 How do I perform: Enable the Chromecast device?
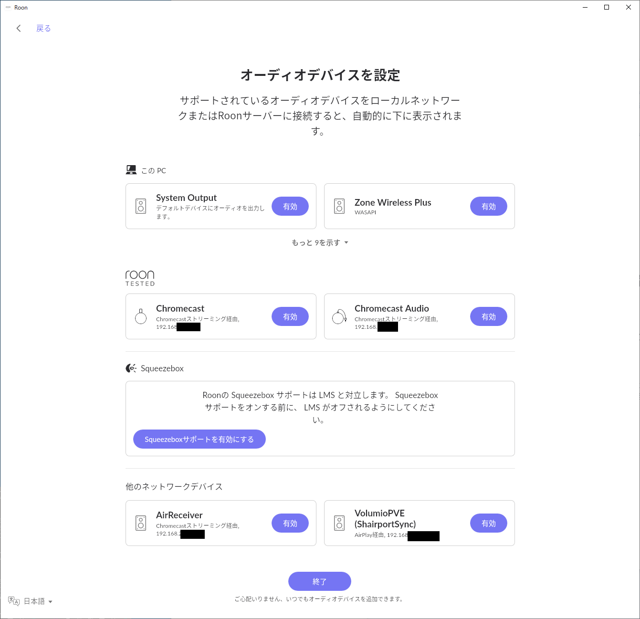290,316
